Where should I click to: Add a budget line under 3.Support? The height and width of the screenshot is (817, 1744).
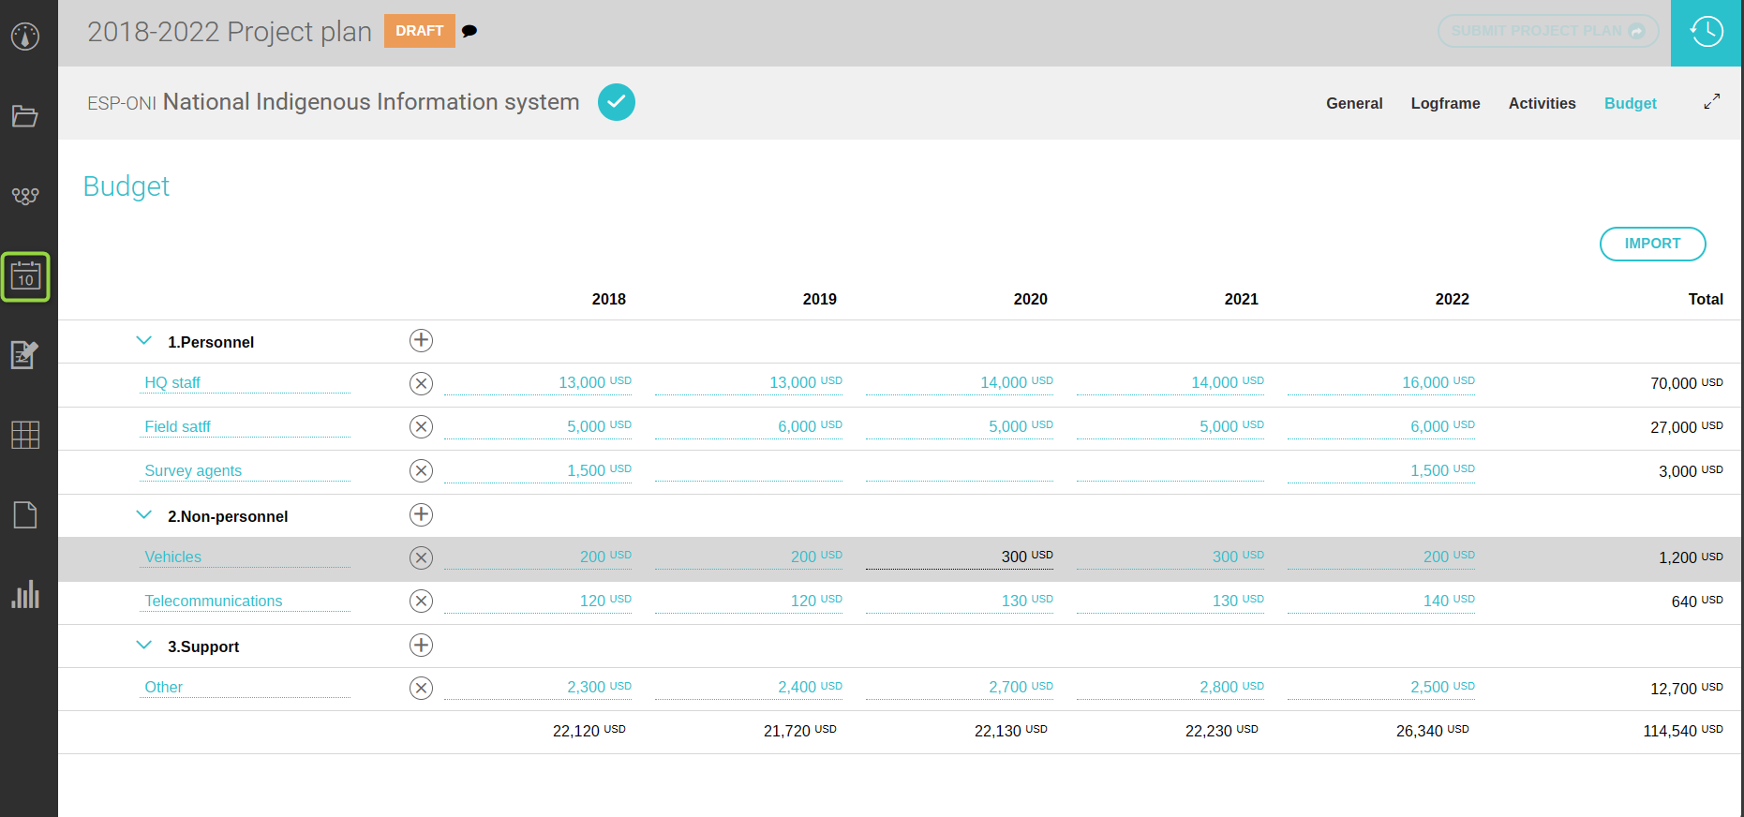(x=422, y=646)
